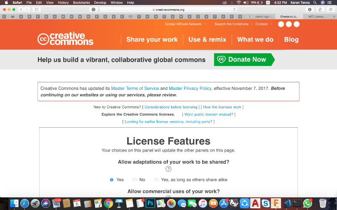Select 'Yes, as long as others share alike'
The height and width of the screenshot is (210, 337).
(156, 180)
